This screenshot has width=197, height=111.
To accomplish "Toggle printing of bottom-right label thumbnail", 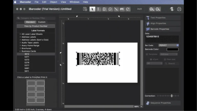I will (41, 100).
